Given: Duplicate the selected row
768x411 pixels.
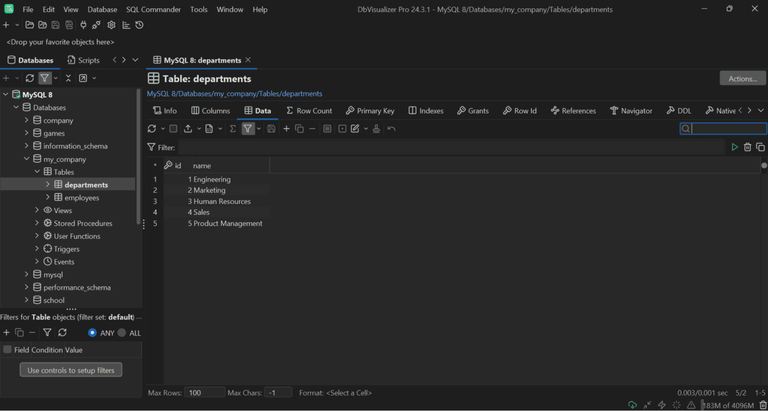Looking at the screenshot, I should coord(300,128).
